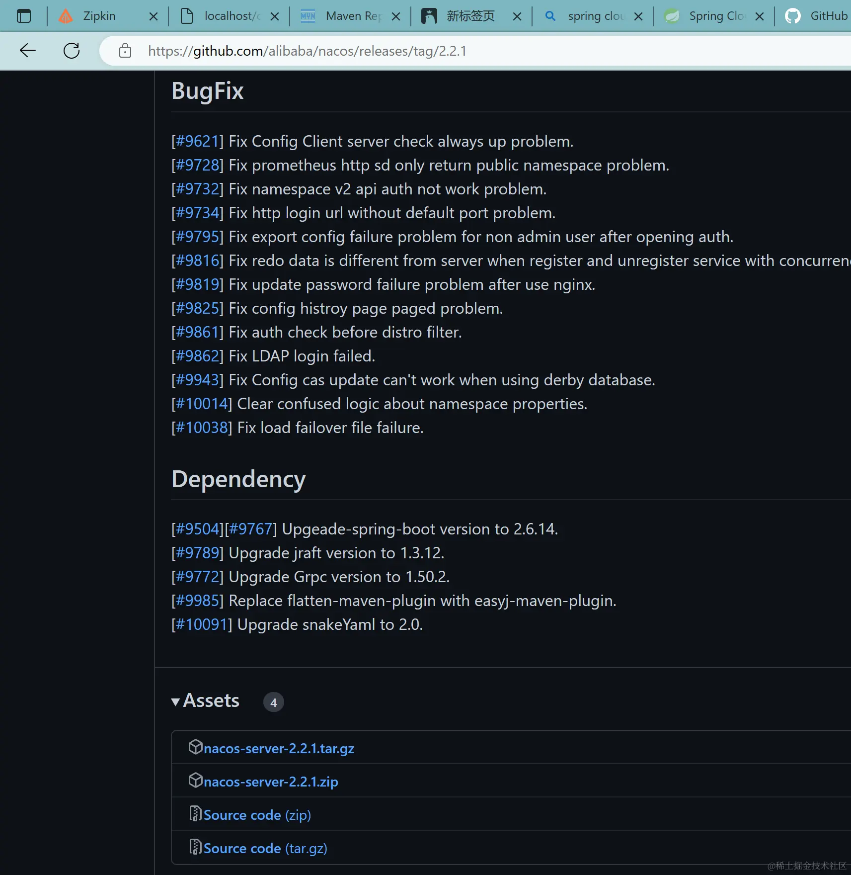Reload the page with refresh icon
The height and width of the screenshot is (875, 851).
point(72,50)
